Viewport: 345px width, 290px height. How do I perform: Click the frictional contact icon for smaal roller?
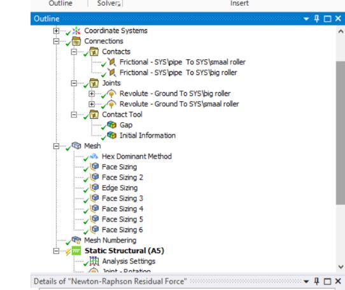(x=111, y=62)
